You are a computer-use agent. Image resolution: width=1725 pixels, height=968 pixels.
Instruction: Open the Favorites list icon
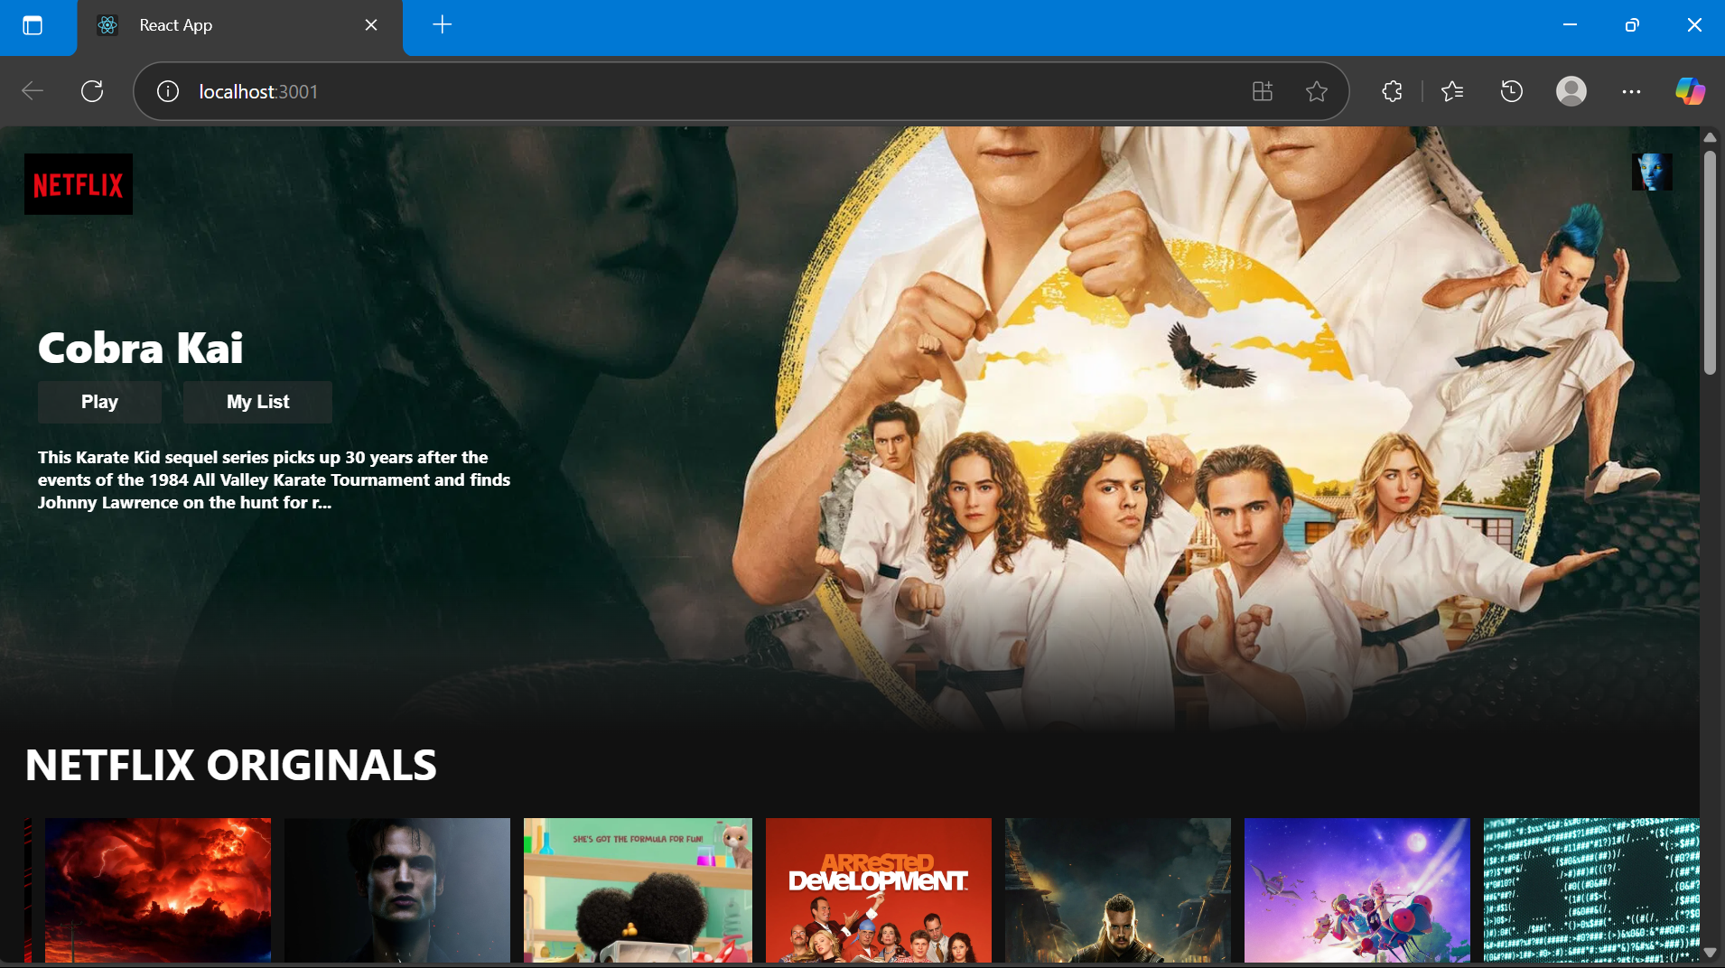pyautogui.click(x=1452, y=91)
